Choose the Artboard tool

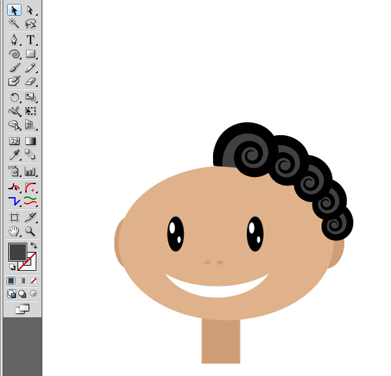click(x=14, y=217)
